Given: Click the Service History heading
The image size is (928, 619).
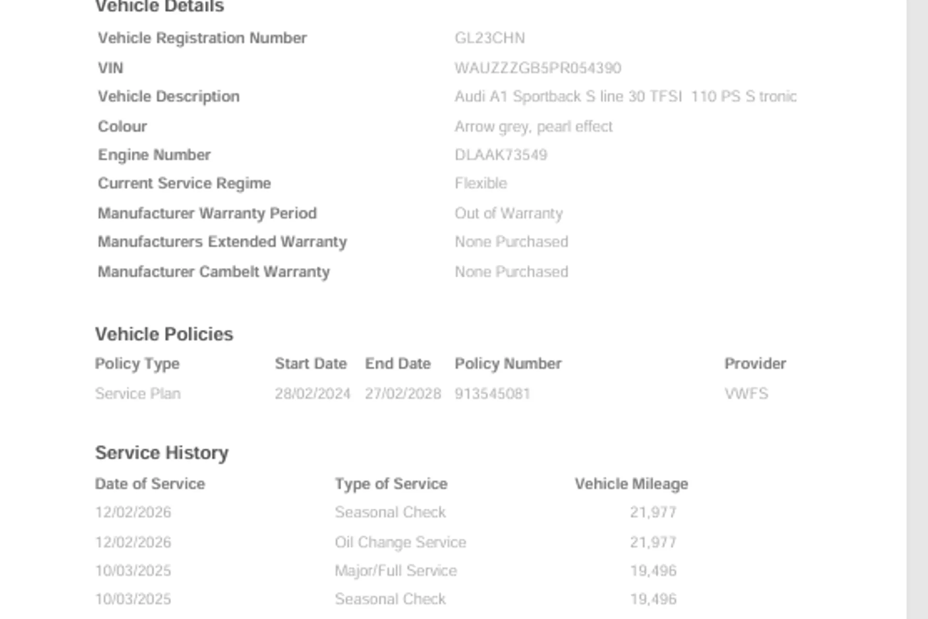Looking at the screenshot, I should [x=161, y=453].
